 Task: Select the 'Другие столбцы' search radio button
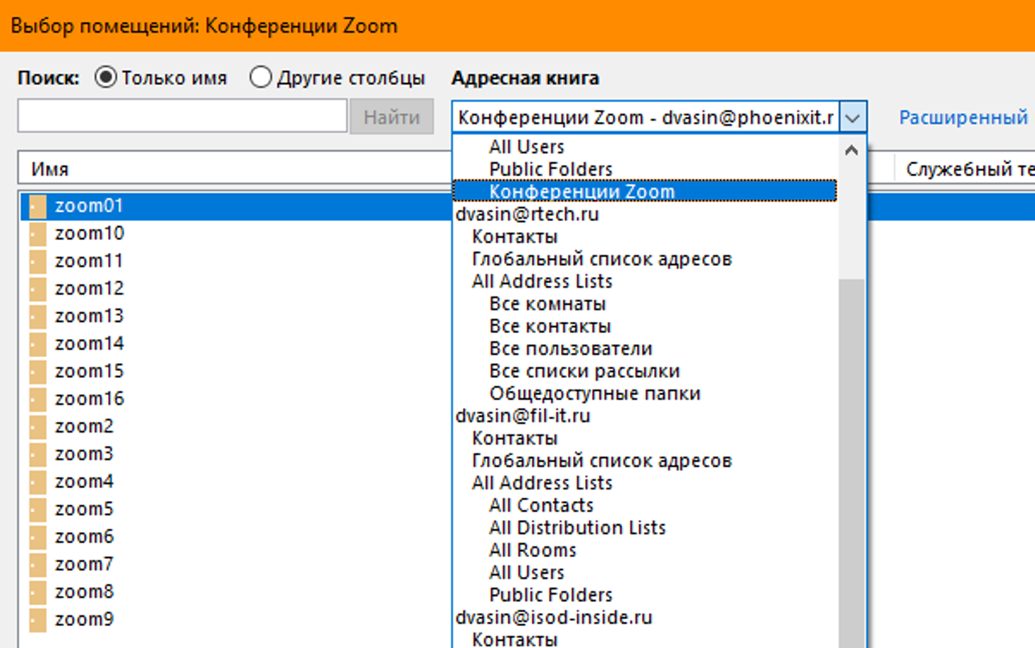[x=260, y=77]
